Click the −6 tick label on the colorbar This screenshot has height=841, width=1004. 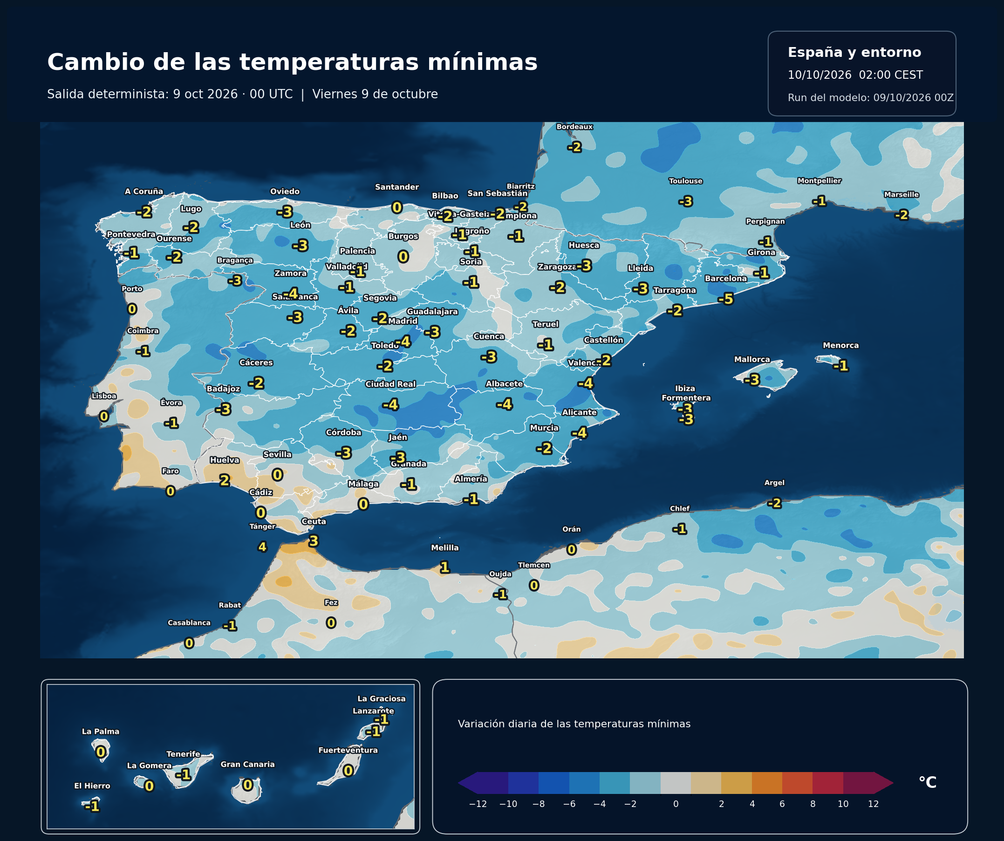click(x=569, y=804)
